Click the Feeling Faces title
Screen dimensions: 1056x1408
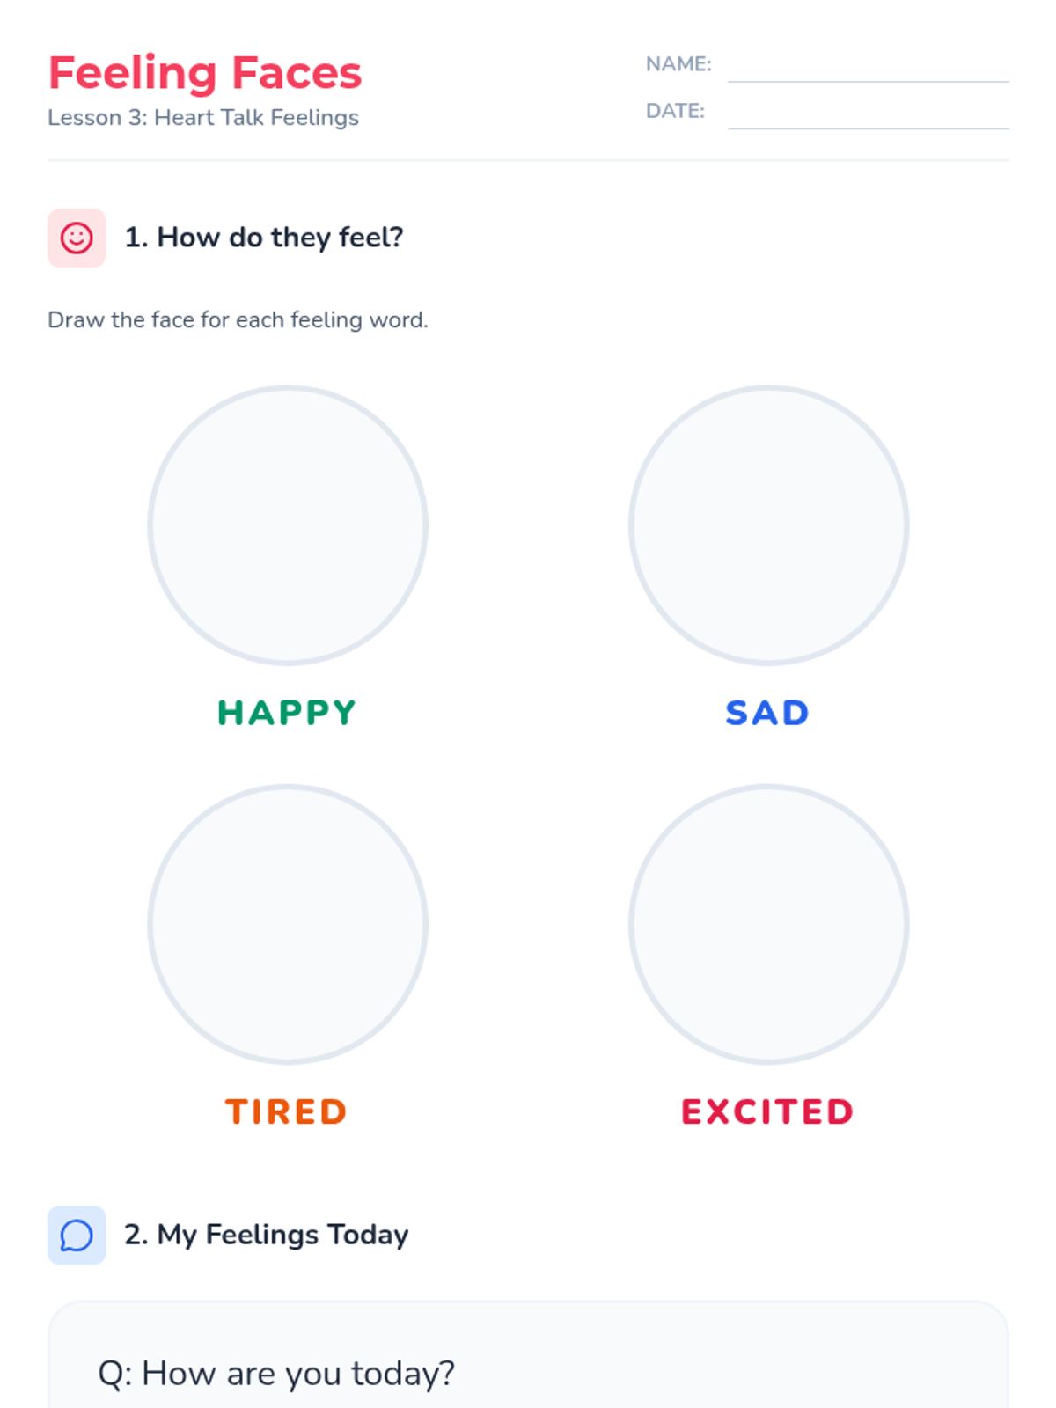pyautogui.click(x=205, y=73)
